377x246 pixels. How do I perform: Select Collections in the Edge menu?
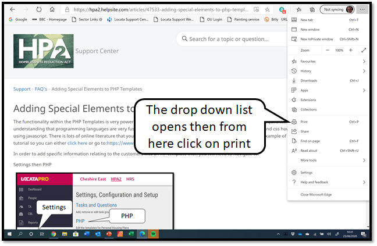(x=328, y=109)
